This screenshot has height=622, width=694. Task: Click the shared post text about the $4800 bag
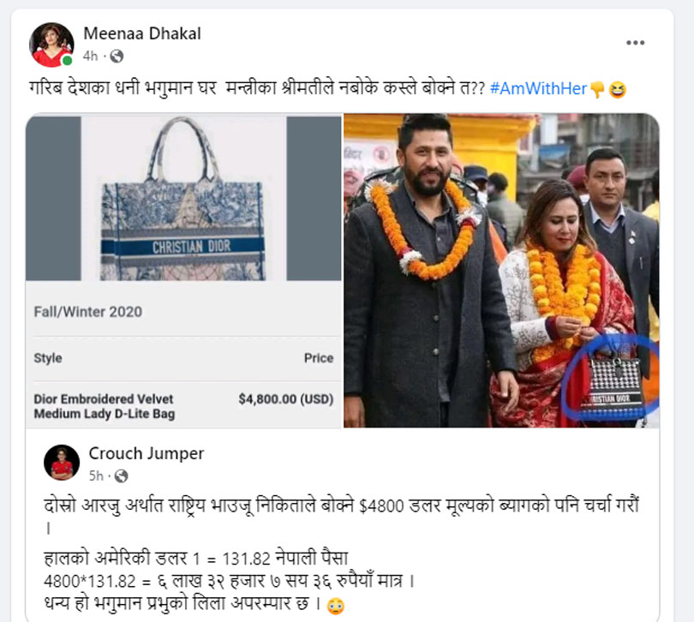[342, 555]
